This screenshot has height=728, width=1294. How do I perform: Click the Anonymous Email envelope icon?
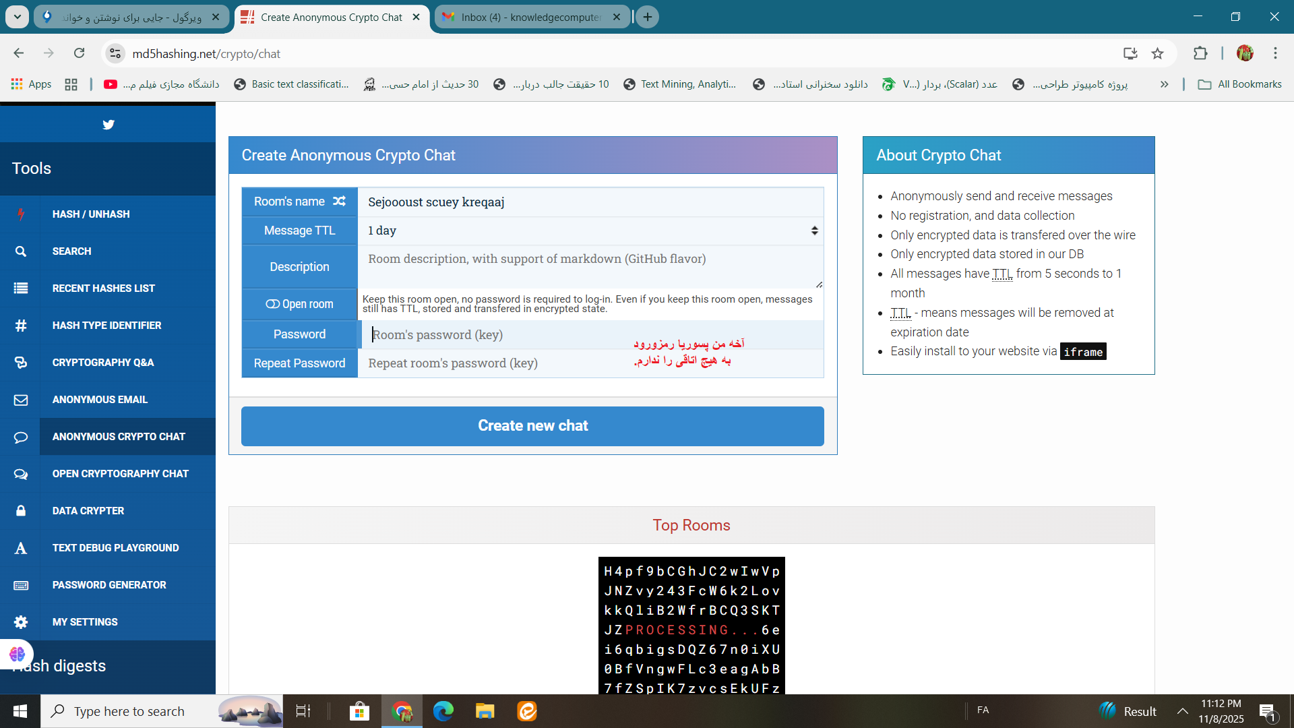click(x=21, y=400)
